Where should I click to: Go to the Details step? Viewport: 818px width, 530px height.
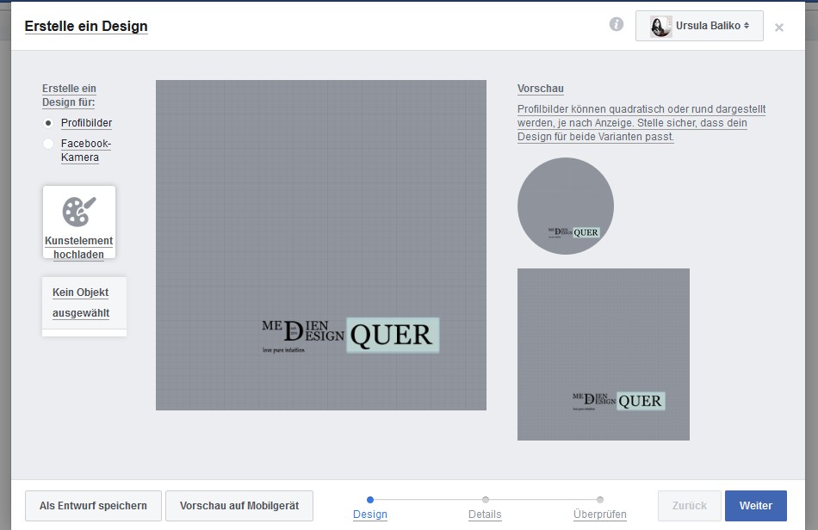(485, 514)
